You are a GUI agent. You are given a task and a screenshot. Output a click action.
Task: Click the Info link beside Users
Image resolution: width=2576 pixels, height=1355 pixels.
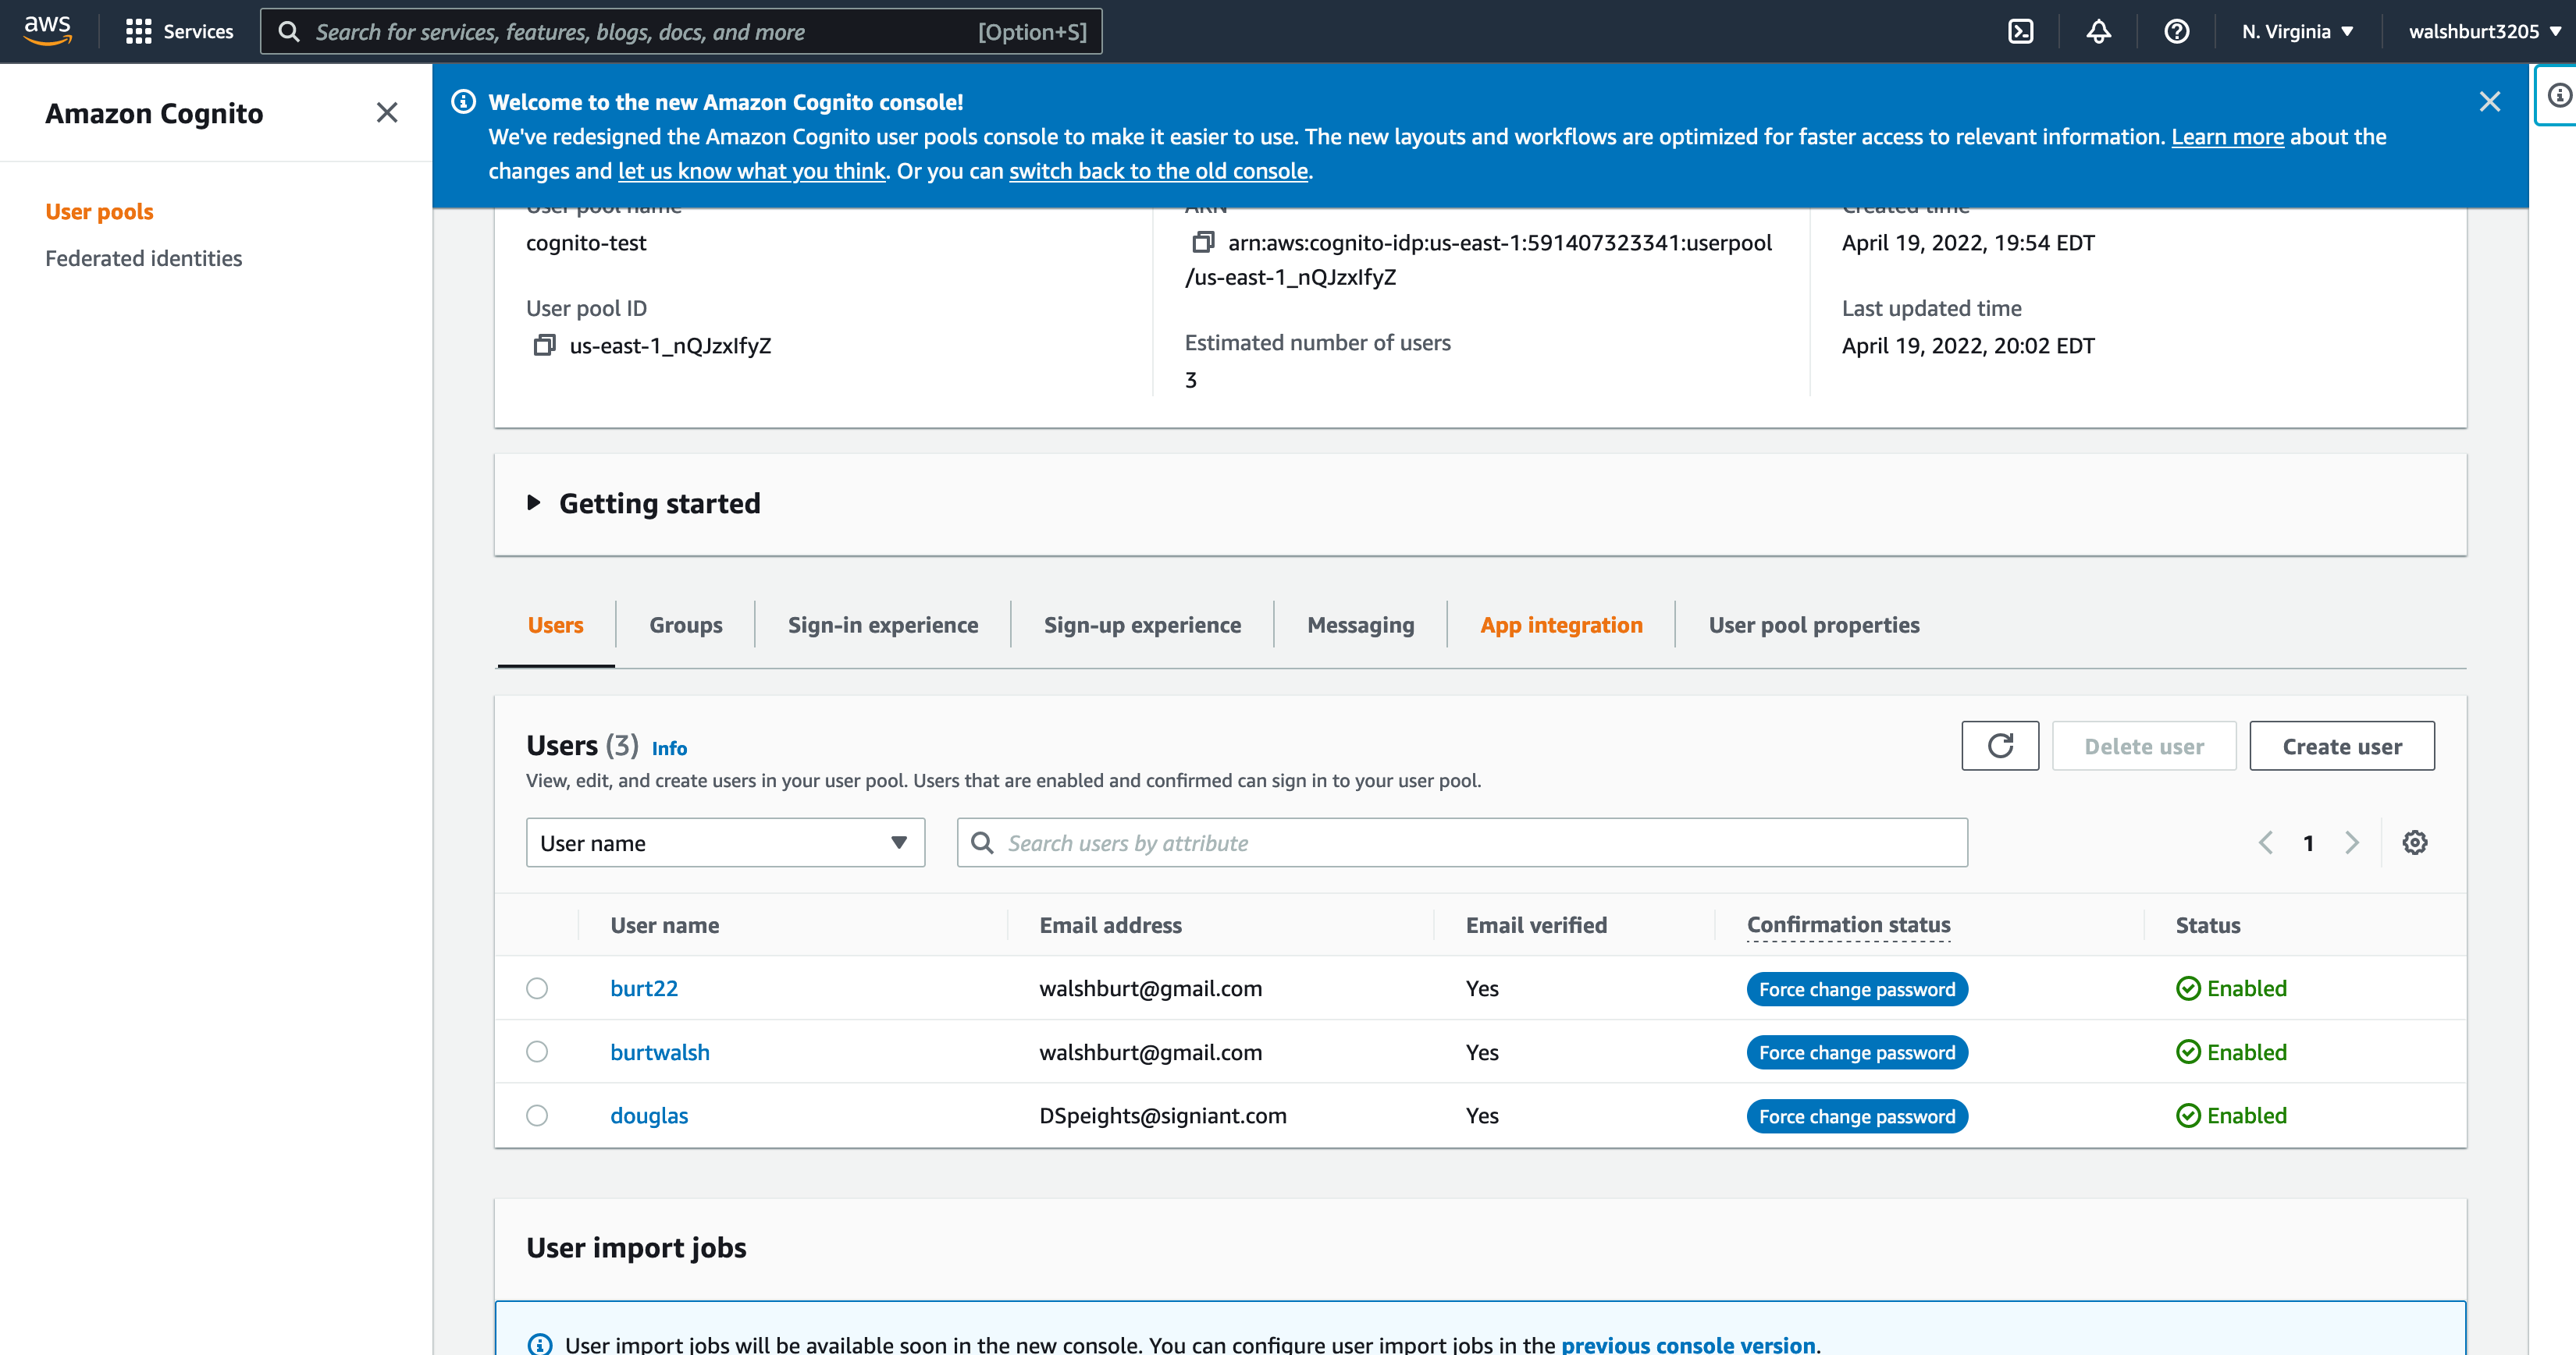(669, 748)
